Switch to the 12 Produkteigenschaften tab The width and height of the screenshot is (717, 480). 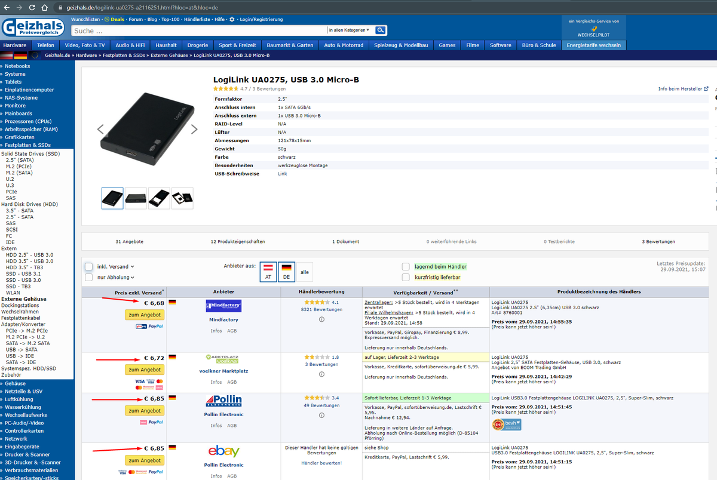[x=238, y=242]
